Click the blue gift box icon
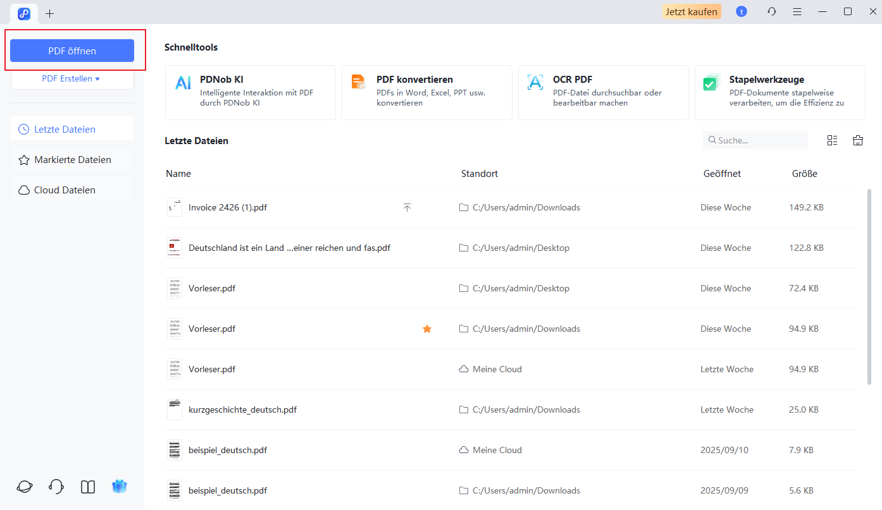 click(x=120, y=486)
